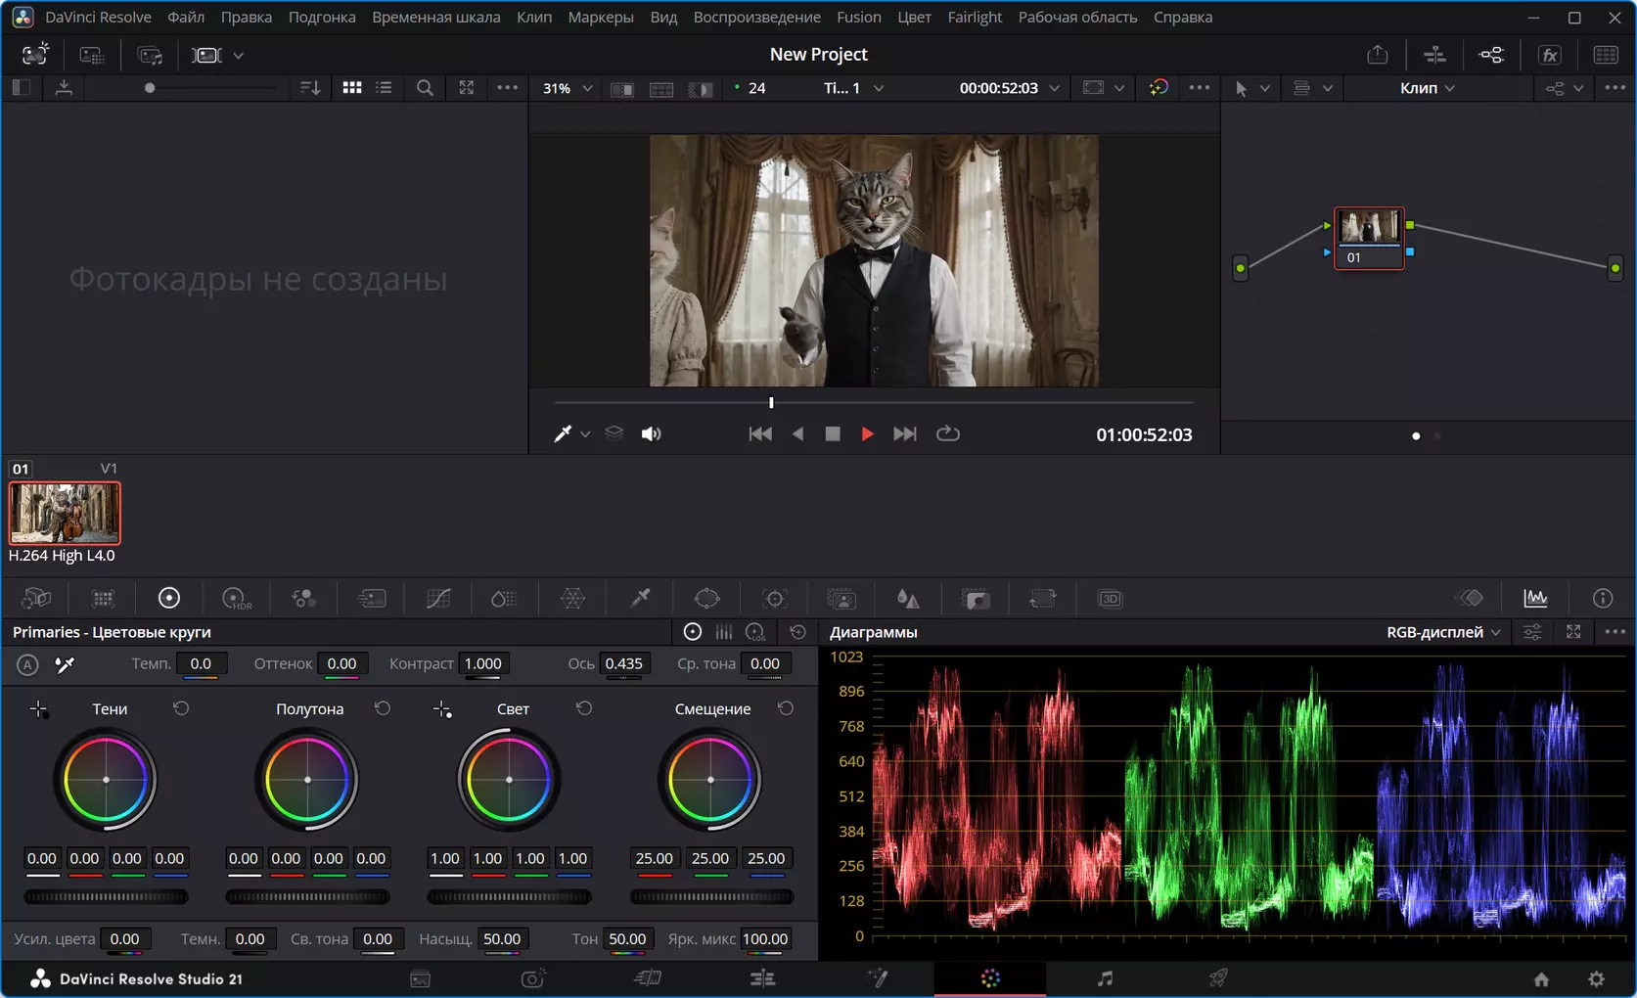Viewport: 1637px width, 998px height.
Task: Select clip 01 thumbnail in the timeline
Action: [x=65, y=513]
